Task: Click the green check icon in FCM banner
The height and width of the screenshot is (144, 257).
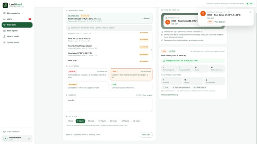Action: coord(164,61)
